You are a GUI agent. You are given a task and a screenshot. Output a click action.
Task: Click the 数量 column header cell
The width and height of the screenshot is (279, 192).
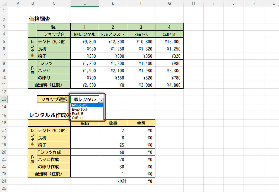coord(113,123)
